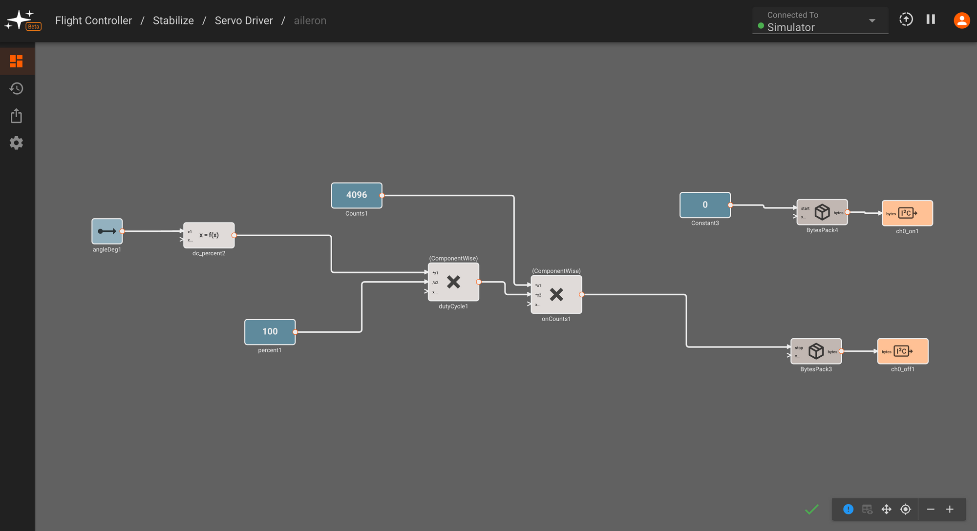Click the blue alert info icon
The height and width of the screenshot is (531, 977).
pyautogui.click(x=848, y=509)
